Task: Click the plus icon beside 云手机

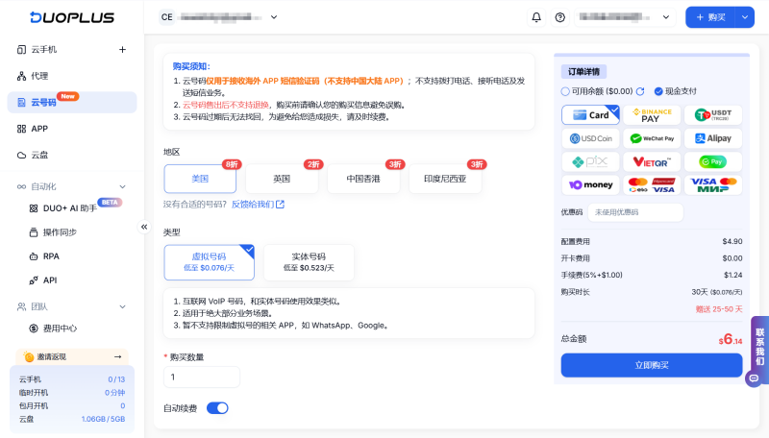Action: coord(122,49)
